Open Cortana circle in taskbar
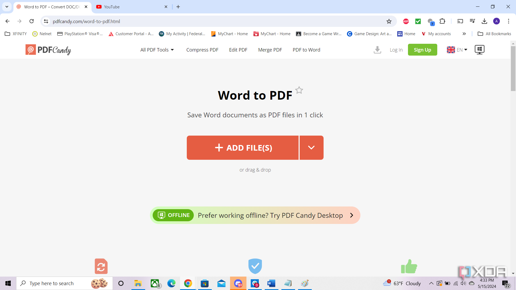516x290 pixels. (x=121, y=283)
